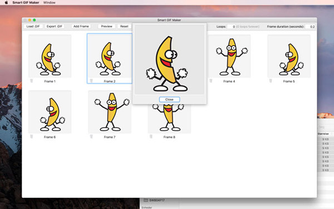The width and height of the screenshot is (334, 209).
Task: Delete Frame 2 with its trash icon
Action: (91, 81)
